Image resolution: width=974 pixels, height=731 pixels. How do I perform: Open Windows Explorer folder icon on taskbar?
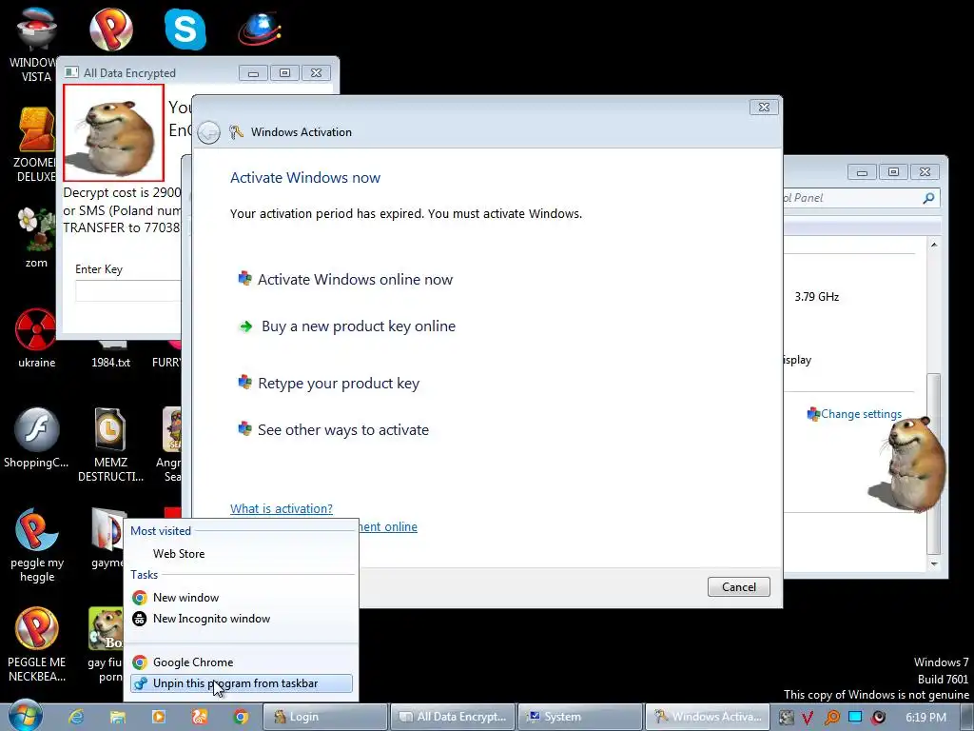tap(117, 717)
